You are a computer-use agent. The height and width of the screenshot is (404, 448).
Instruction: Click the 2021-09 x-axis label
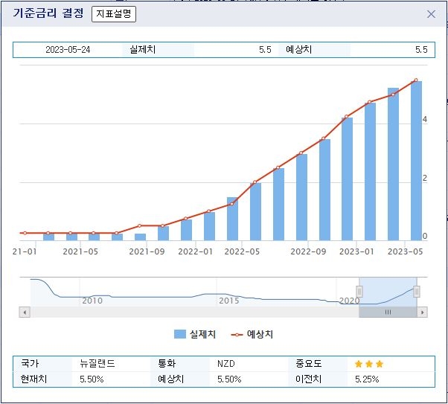tap(147, 251)
